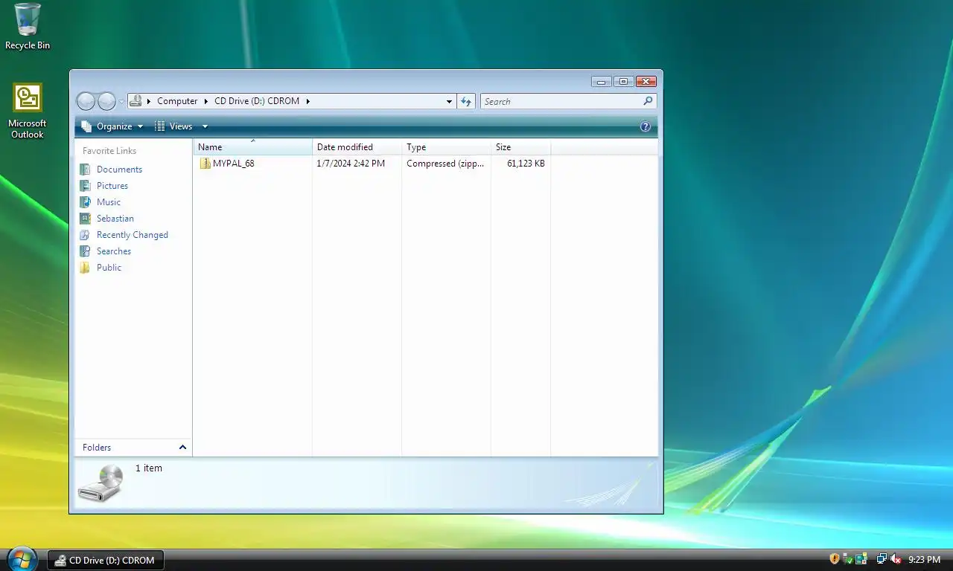Select the MYPAL_68 zip file icon
The height and width of the screenshot is (571, 953).
[x=205, y=164]
